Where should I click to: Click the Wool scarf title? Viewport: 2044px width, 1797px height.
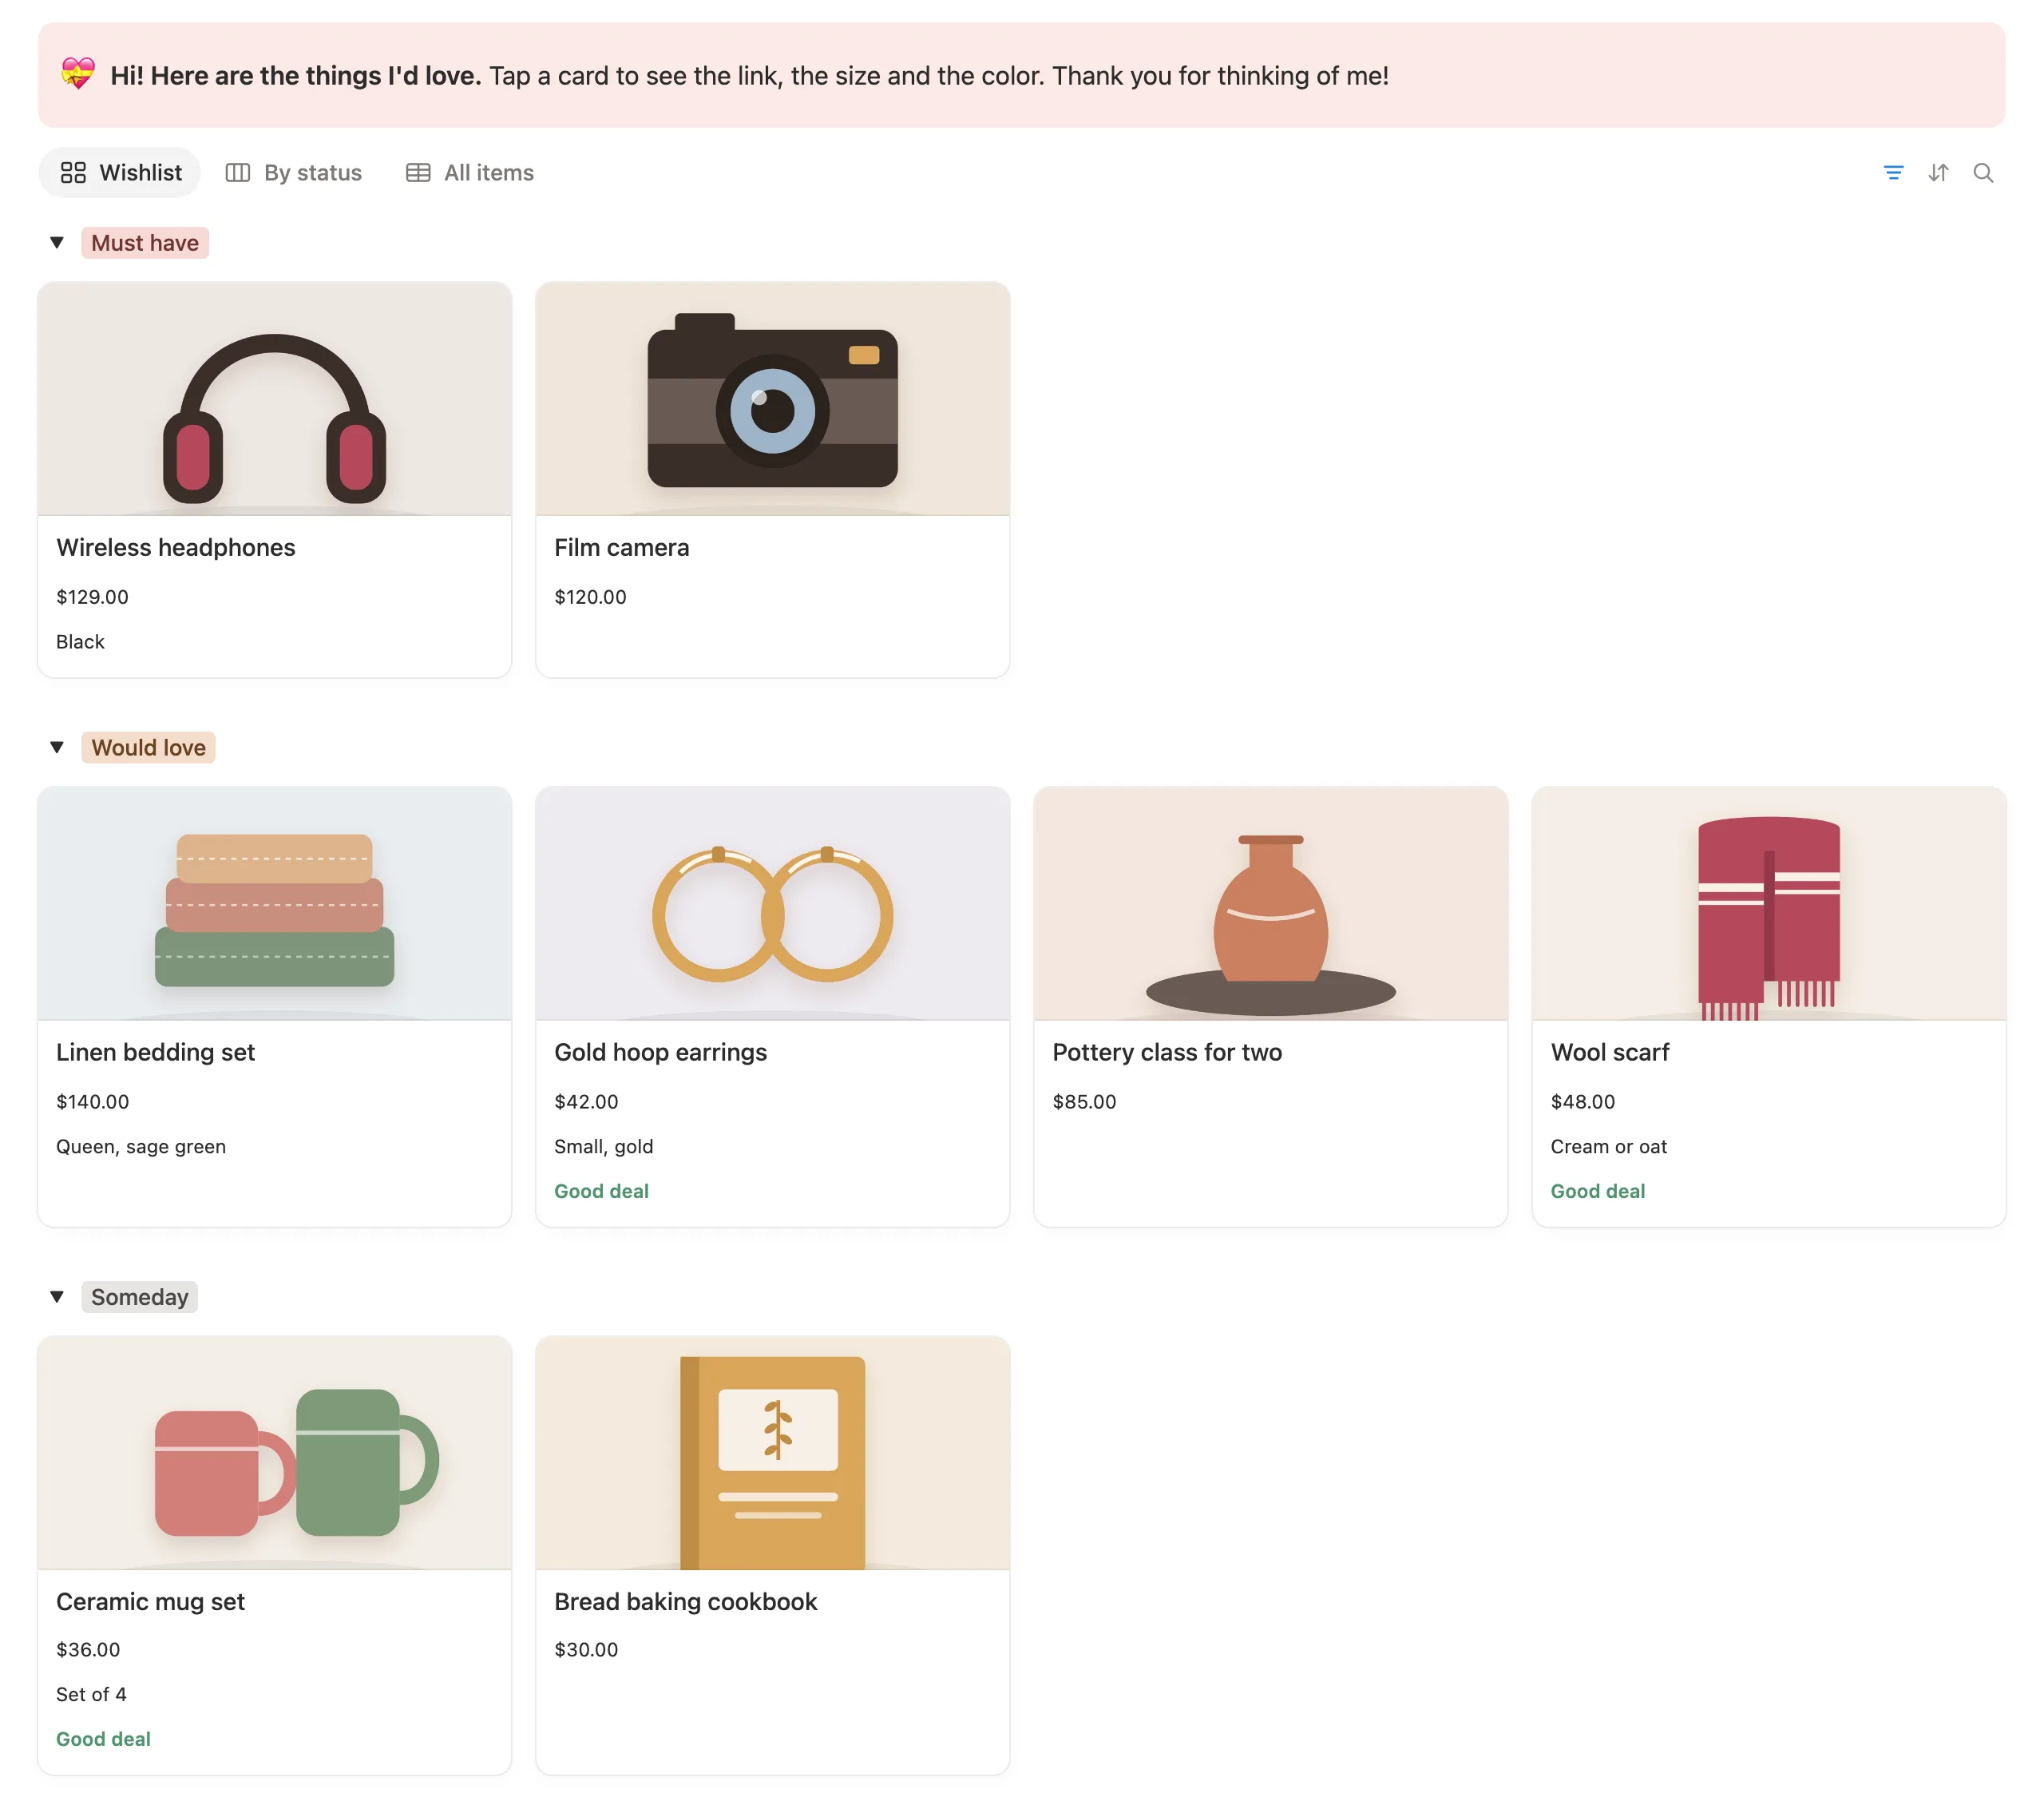tap(1610, 1053)
